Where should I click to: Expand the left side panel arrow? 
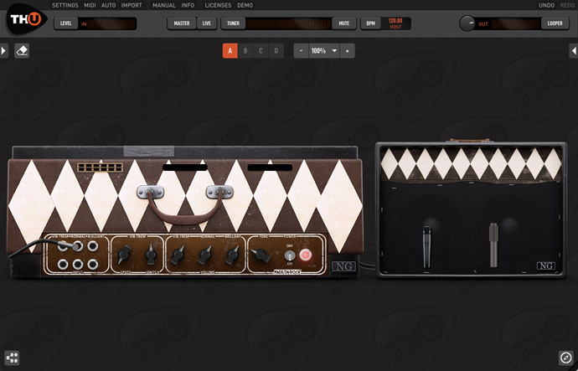point(4,51)
